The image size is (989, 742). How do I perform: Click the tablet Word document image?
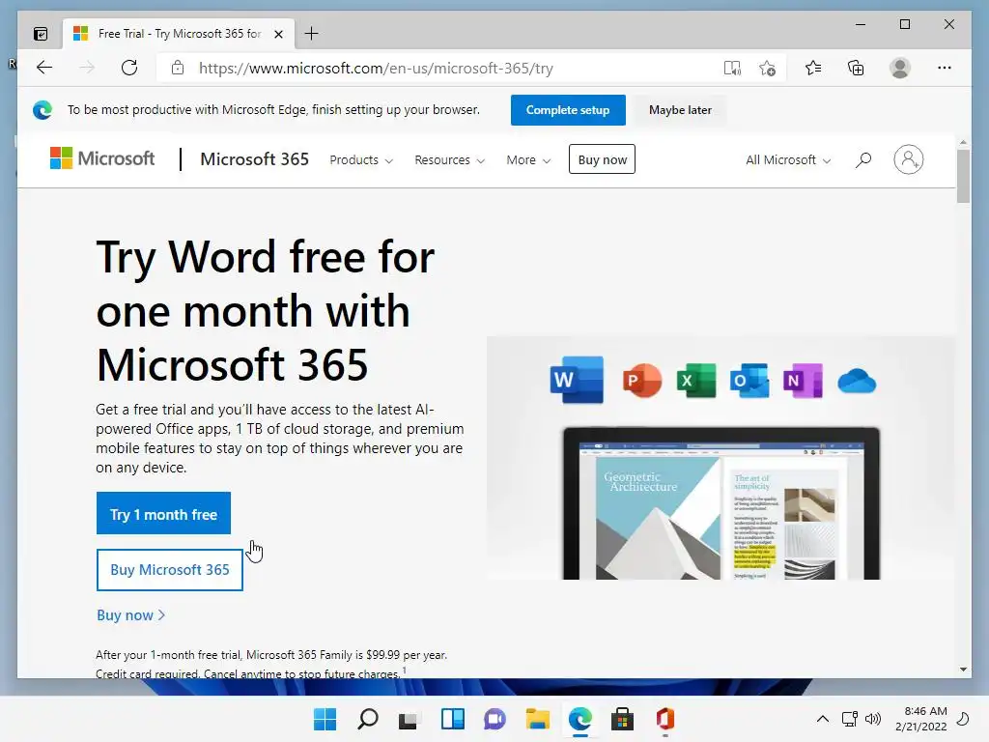coord(721,503)
